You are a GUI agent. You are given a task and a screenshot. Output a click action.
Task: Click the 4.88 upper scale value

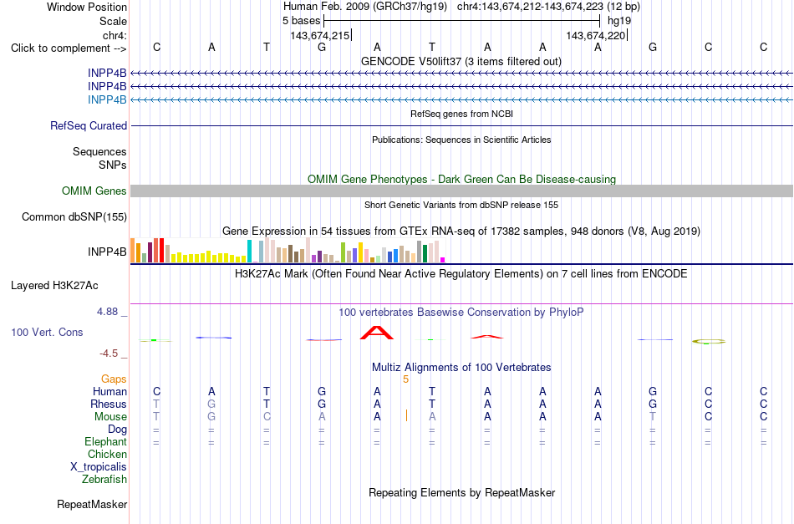click(x=107, y=312)
